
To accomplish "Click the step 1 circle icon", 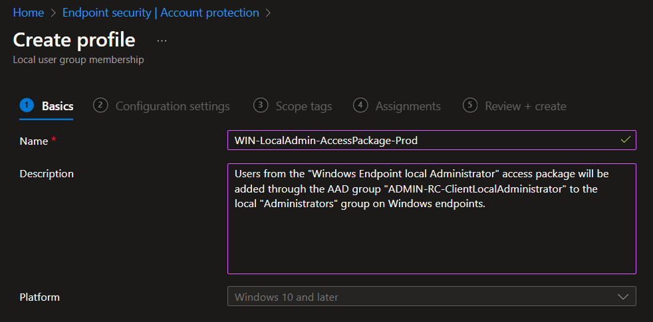I will point(27,106).
